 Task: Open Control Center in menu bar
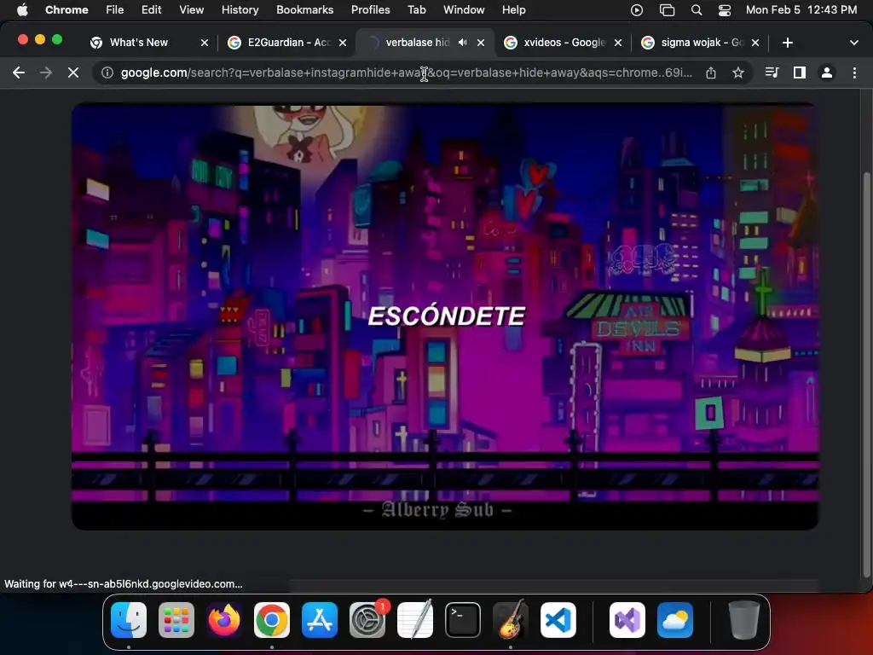[x=725, y=10]
